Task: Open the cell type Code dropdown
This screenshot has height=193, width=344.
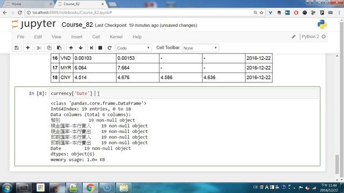Action: [133, 48]
